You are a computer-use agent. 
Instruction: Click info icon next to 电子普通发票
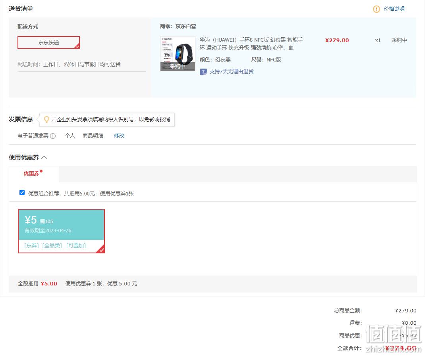(x=53, y=136)
